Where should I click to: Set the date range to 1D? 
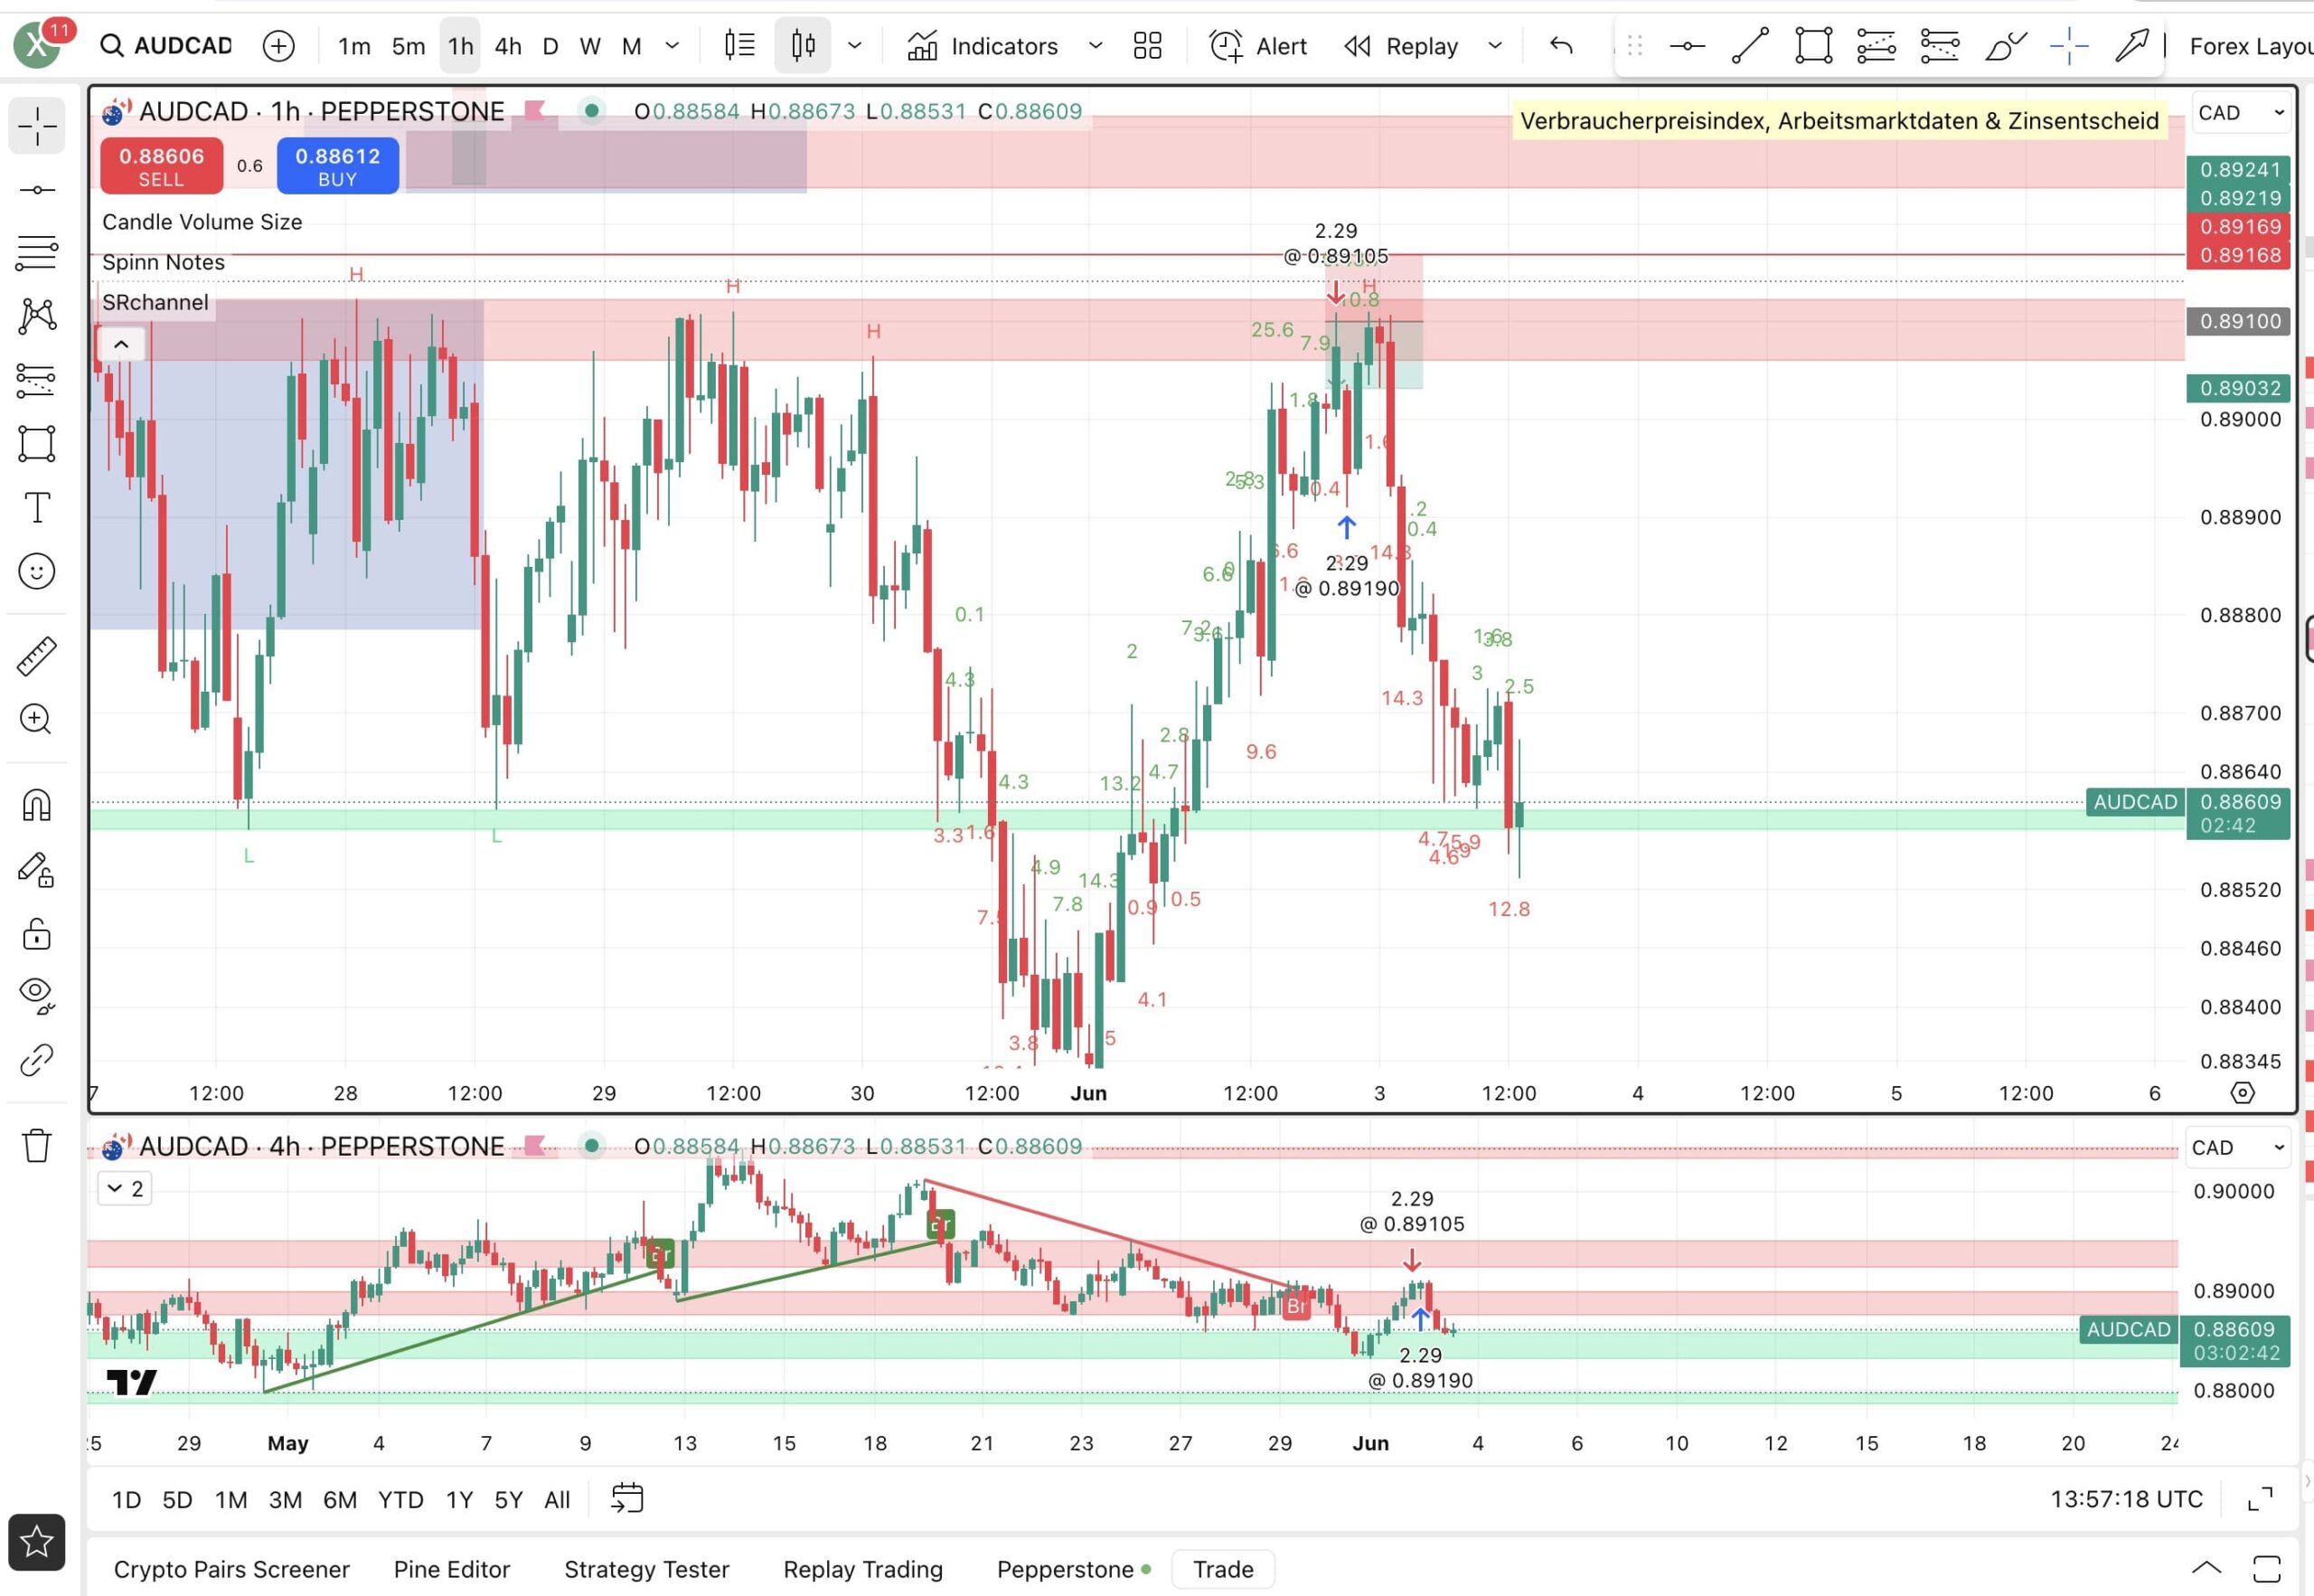(126, 1499)
